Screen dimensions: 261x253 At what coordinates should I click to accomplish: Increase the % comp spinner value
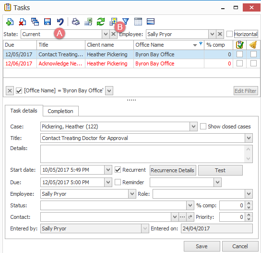(x=249, y=203)
